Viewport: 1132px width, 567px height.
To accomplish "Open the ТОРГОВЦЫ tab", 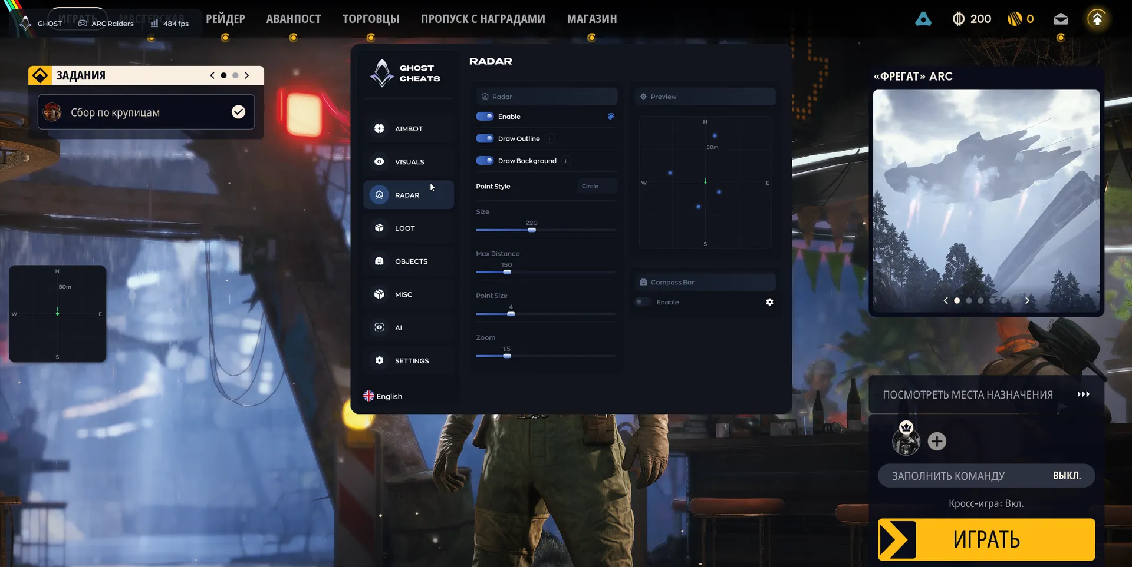I will click(371, 19).
